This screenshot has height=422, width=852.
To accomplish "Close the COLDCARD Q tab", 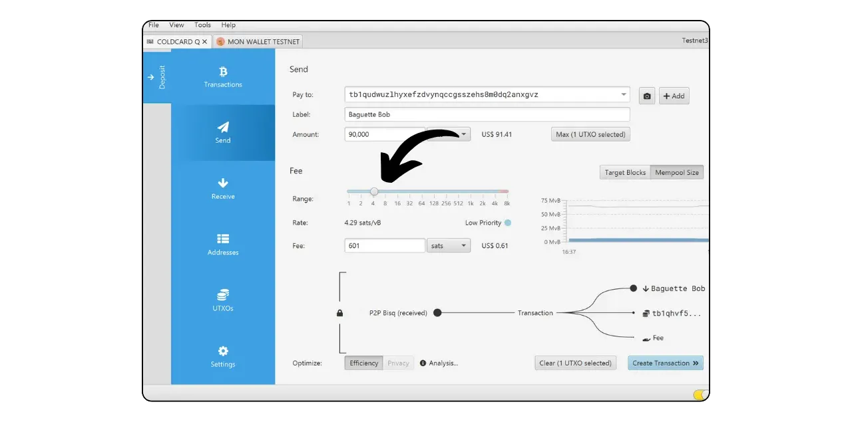I will click(204, 41).
